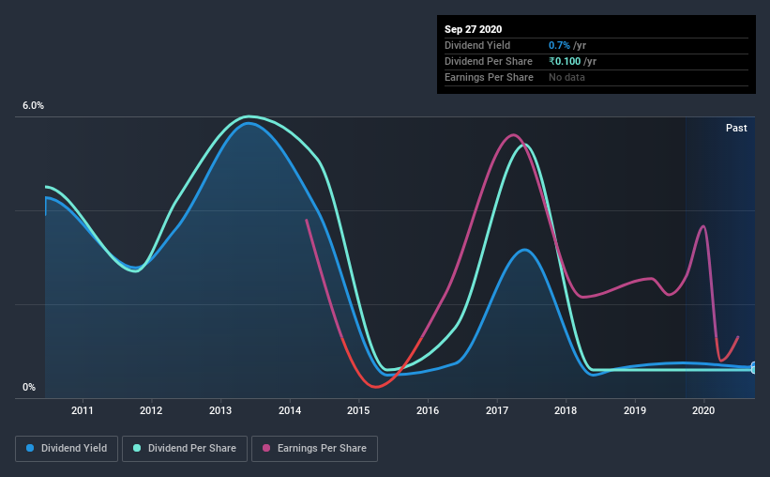This screenshot has height=477, width=770.
Task: Click the ₹0.100 dividend per share value
Action: [565, 61]
